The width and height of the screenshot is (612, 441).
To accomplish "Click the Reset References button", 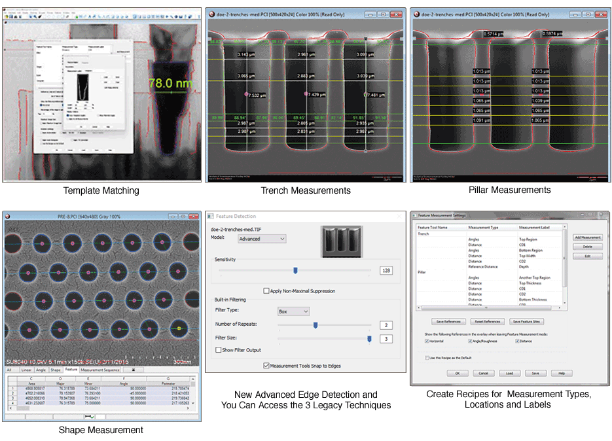I will click(x=488, y=321).
